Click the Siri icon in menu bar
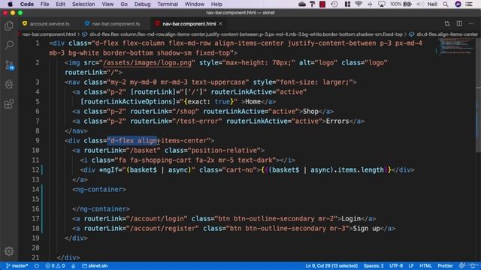This screenshot has width=481, height=270. click(x=458, y=4)
